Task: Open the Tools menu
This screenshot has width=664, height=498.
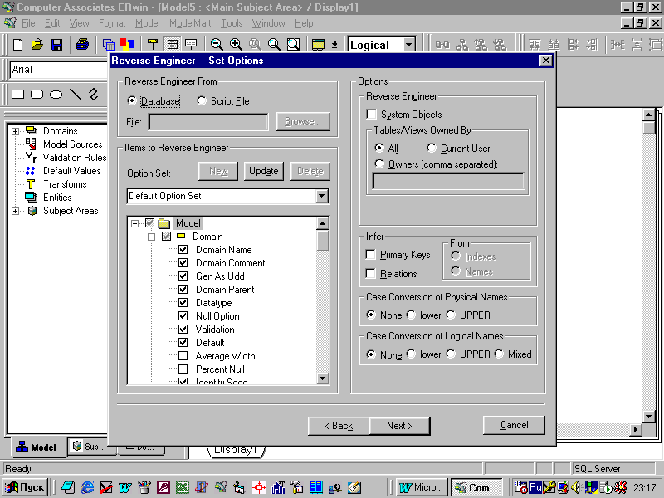Action: coord(232,23)
